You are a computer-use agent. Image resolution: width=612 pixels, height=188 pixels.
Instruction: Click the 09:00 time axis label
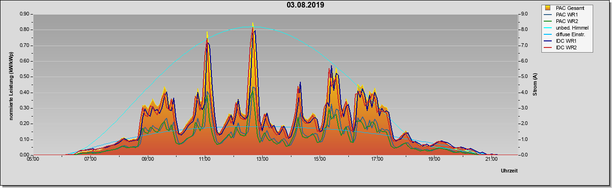147,159
